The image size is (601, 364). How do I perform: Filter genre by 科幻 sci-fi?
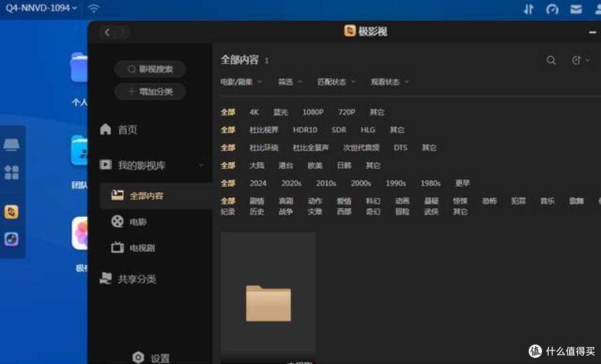click(x=373, y=201)
